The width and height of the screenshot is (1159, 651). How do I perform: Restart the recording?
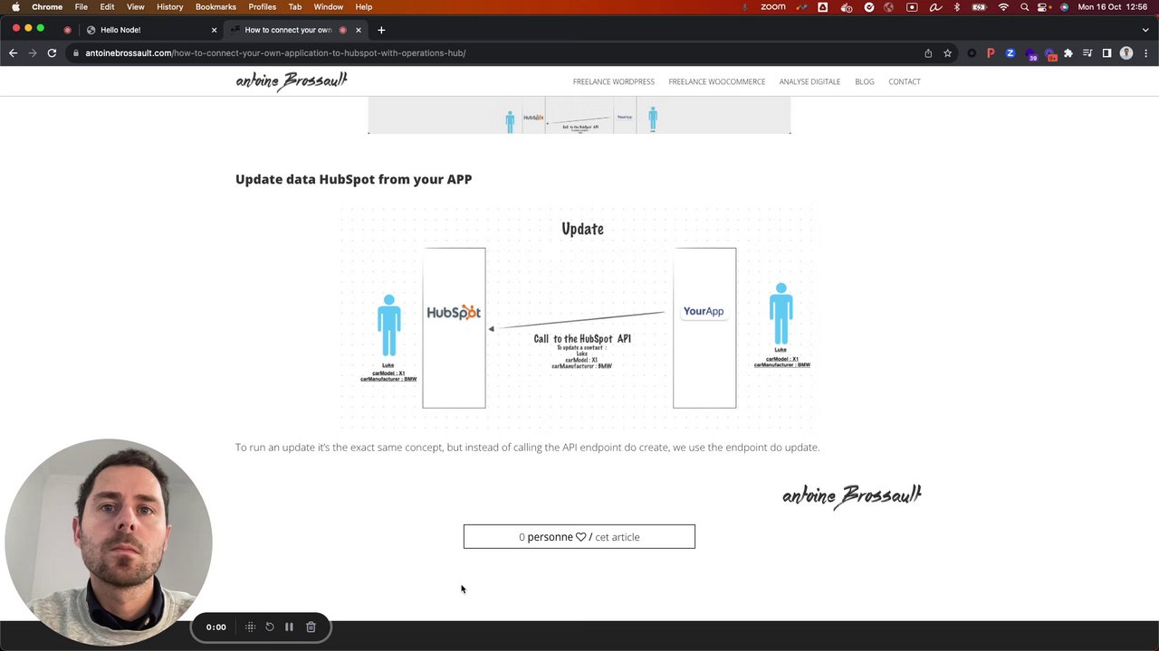click(270, 627)
